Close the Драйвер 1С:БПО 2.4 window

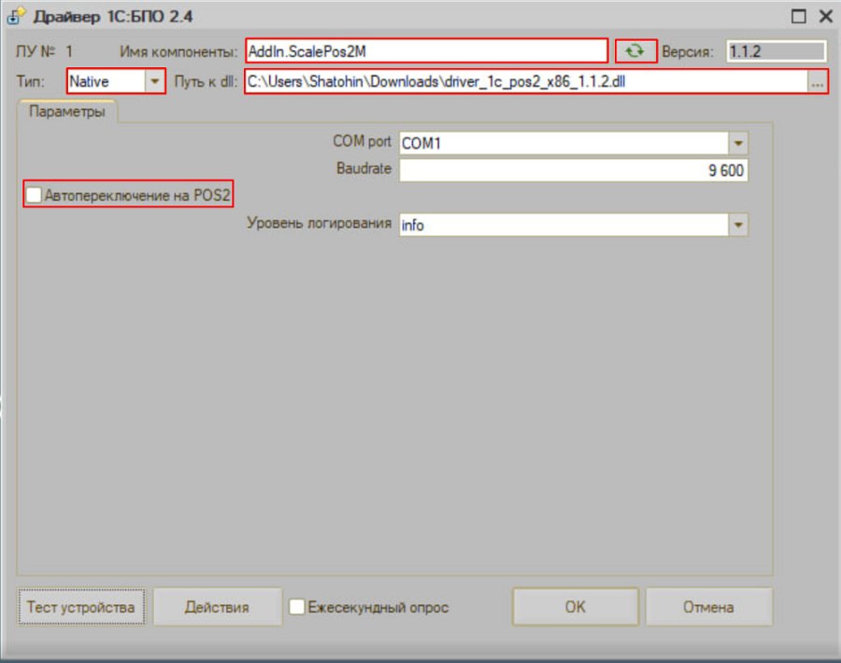[x=826, y=16]
